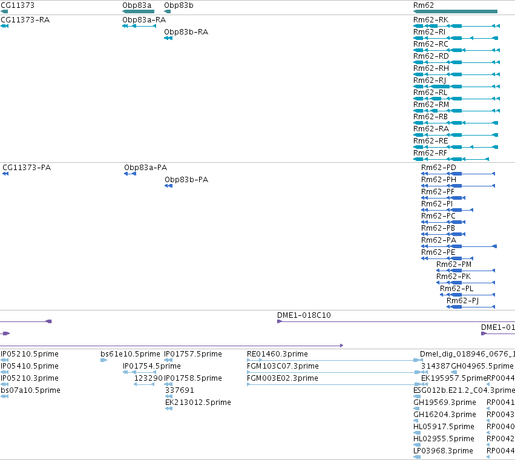
Task: Select the DME1-018C10 clone label
Action: 304,315
